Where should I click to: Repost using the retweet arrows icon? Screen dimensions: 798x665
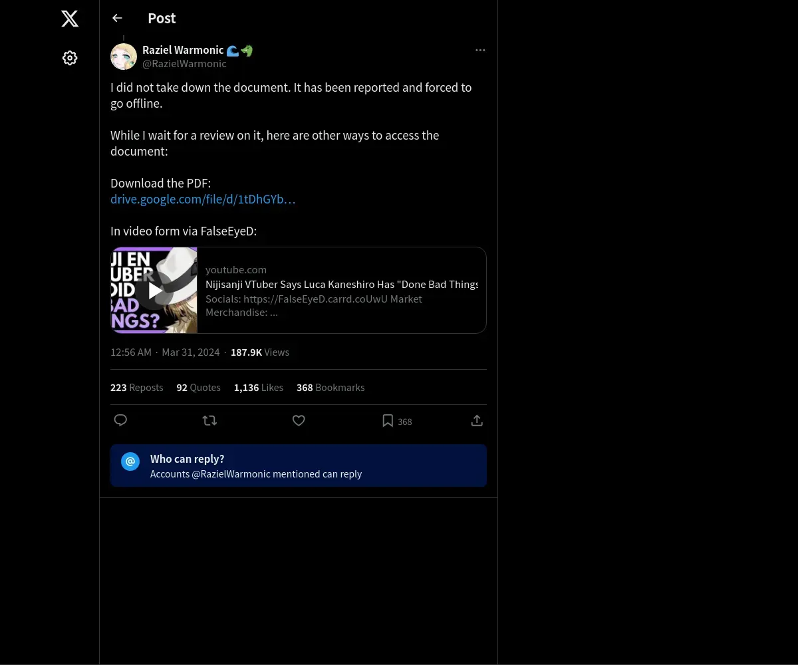pos(209,420)
